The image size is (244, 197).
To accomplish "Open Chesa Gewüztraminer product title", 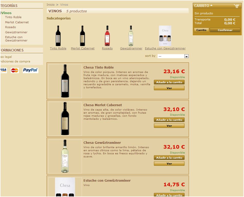I will tap(102, 143).
